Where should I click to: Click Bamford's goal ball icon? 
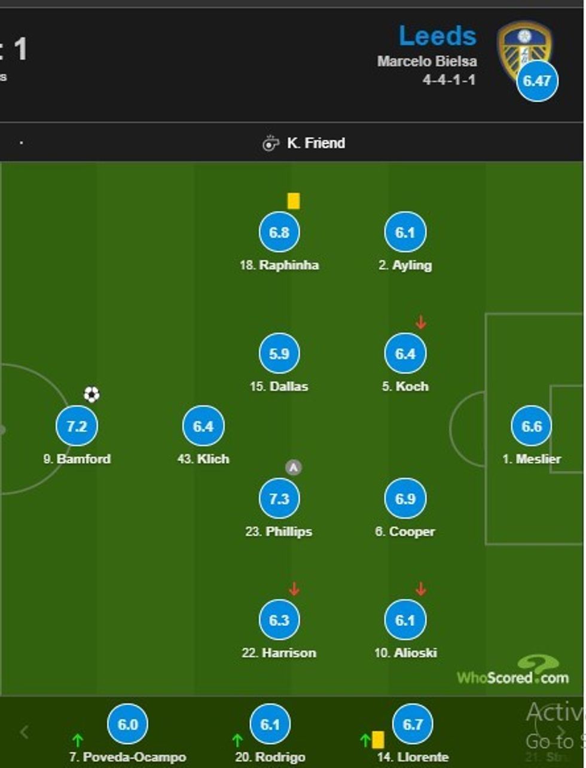pos(91,394)
